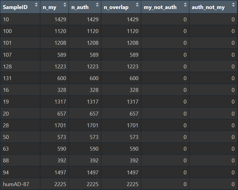Select SampleID cell with value 16
238x190 pixels.
coord(6,90)
